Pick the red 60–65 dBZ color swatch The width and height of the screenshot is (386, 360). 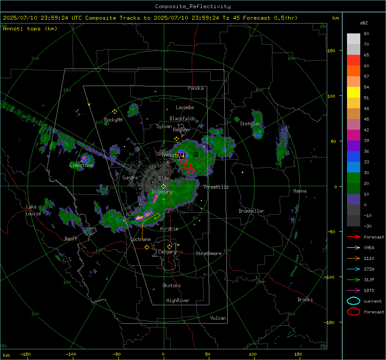coord(353,60)
